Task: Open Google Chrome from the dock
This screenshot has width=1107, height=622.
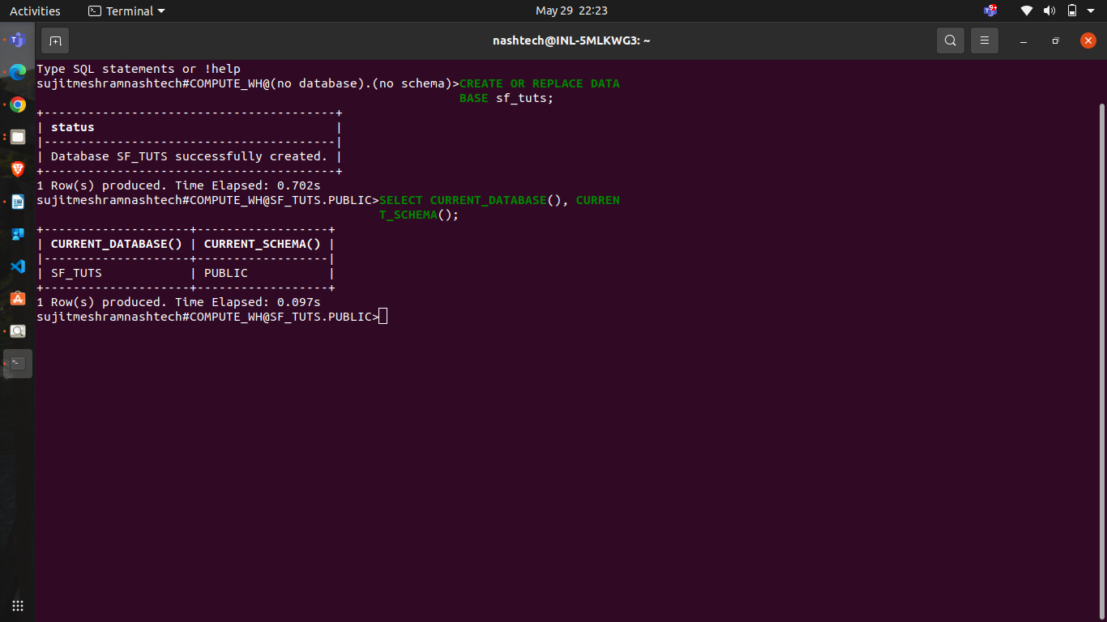Action: click(18, 104)
